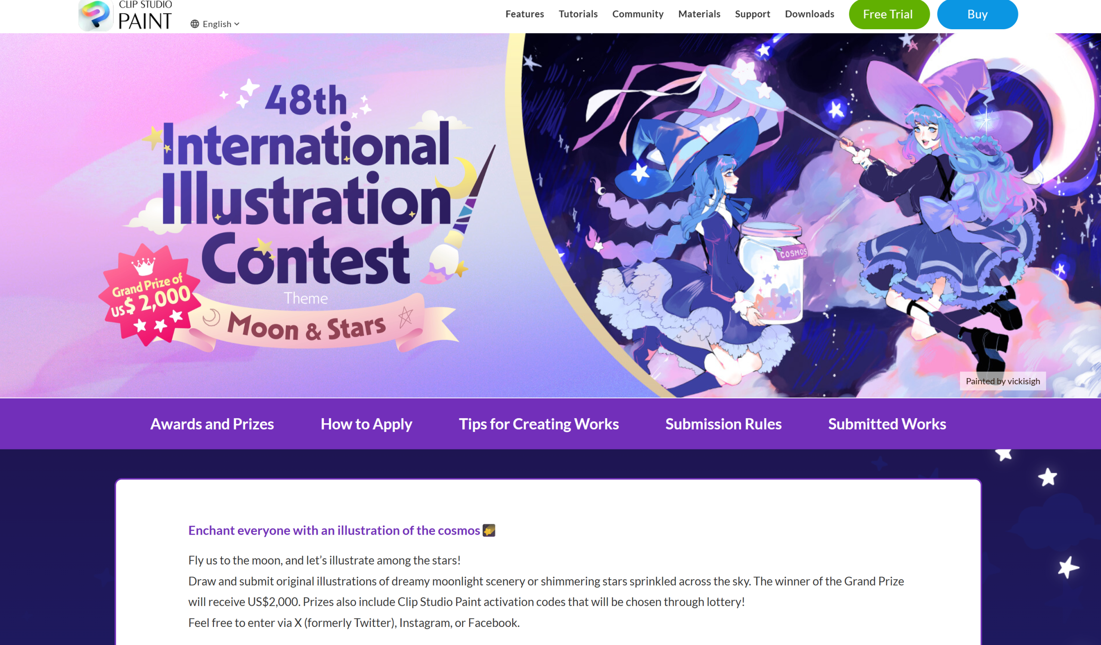Open the Materials menu item
Viewport: 1101px width, 645px height.
coord(699,14)
